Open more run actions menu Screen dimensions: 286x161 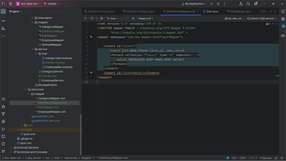pyautogui.click(x=225, y=4)
